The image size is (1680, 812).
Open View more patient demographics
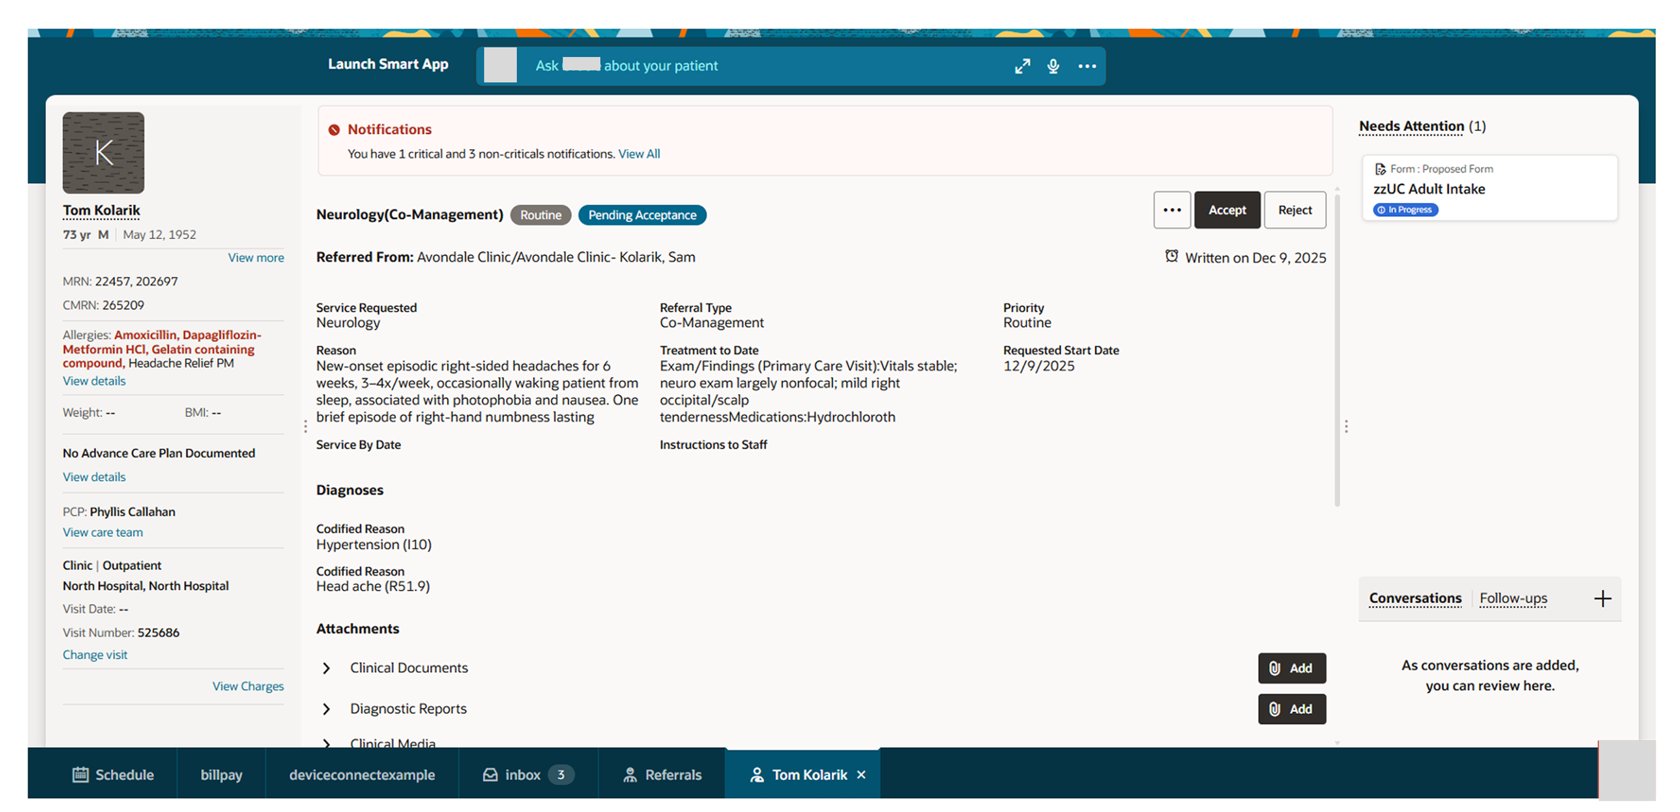255,258
